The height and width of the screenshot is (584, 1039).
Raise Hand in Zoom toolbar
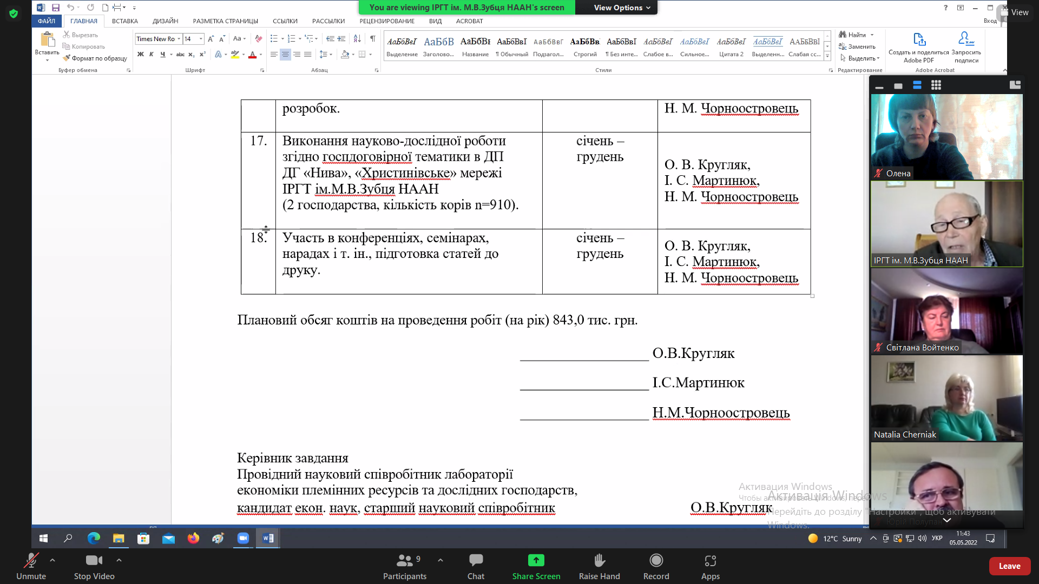[x=599, y=566]
